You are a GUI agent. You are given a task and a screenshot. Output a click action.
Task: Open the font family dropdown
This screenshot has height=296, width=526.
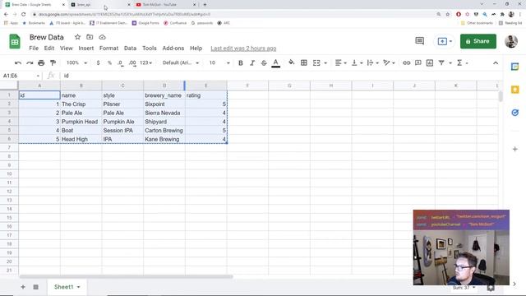(181, 62)
